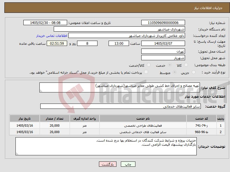
Task: Click the کد خدمت column header
Action: click(x=202, y=118)
